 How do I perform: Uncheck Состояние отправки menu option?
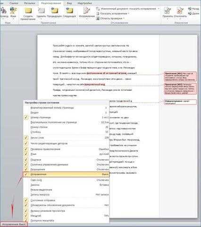click(66, 200)
